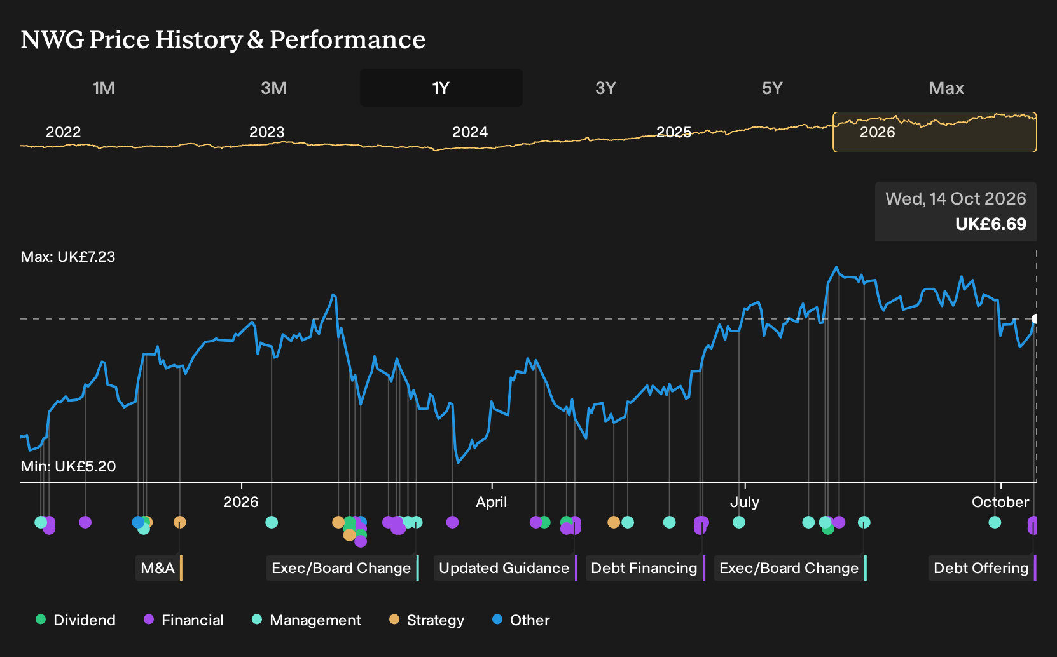This screenshot has height=657, width=1057.
Task: Open Exec/Board Change label near July
Action: pos(791,568)
